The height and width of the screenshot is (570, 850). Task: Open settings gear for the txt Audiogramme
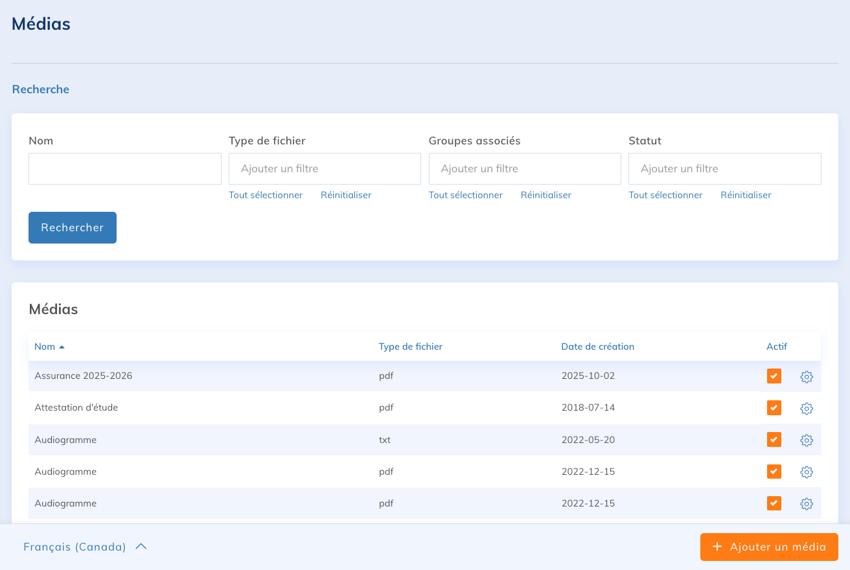(x=807, y=440)
